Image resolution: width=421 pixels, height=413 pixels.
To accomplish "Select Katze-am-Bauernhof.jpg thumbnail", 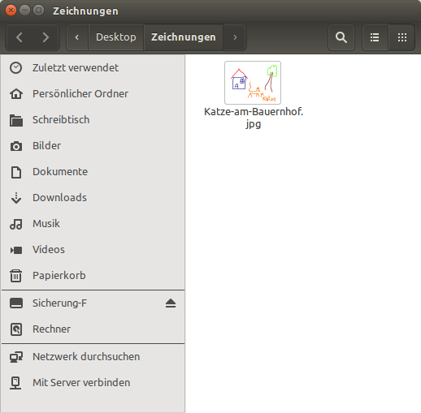I will (x=253, y=83).
